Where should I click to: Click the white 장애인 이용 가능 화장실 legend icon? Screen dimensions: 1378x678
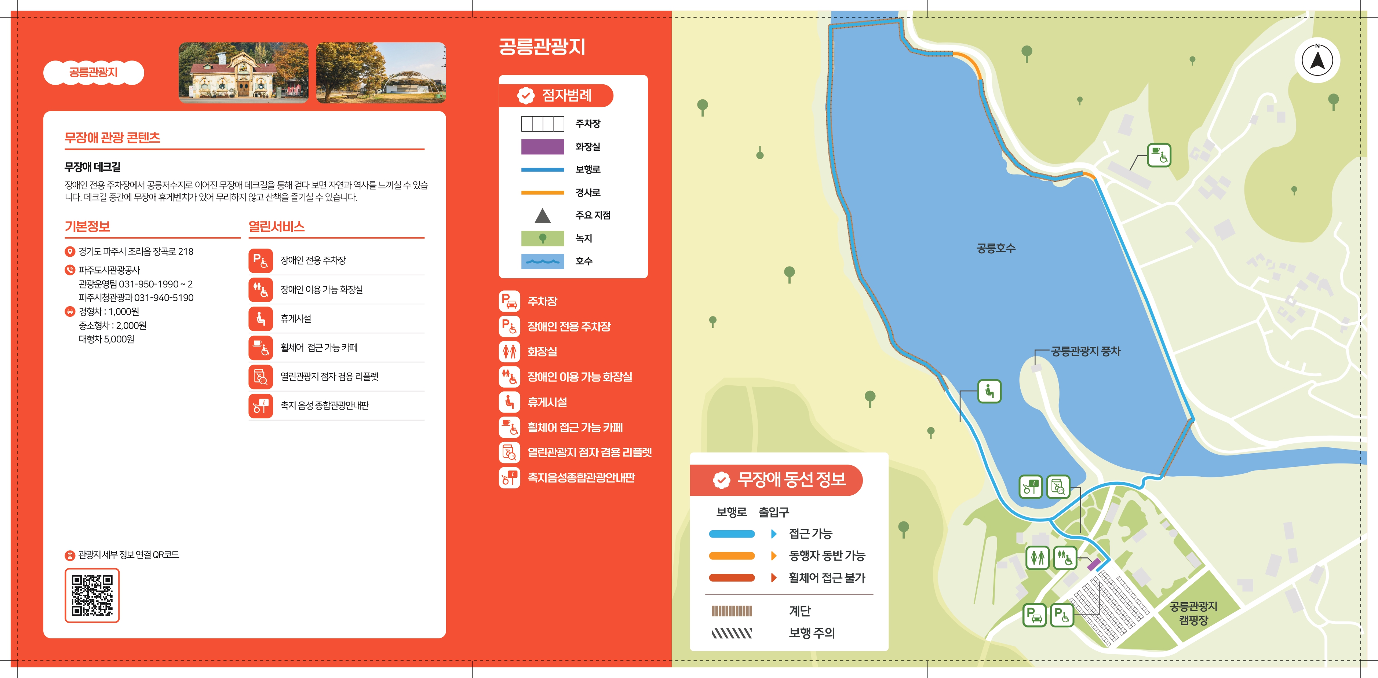(x=509, y=377)
